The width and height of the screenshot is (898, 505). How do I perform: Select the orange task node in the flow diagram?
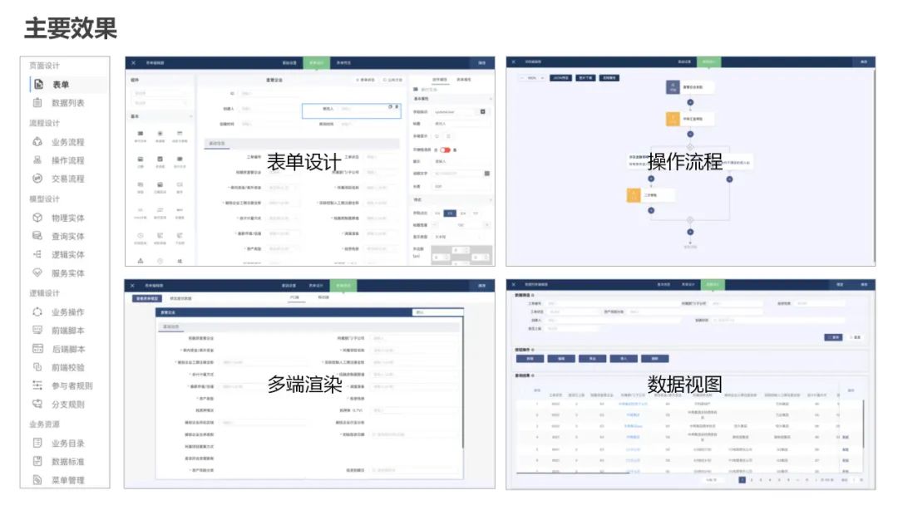(672, 120)
